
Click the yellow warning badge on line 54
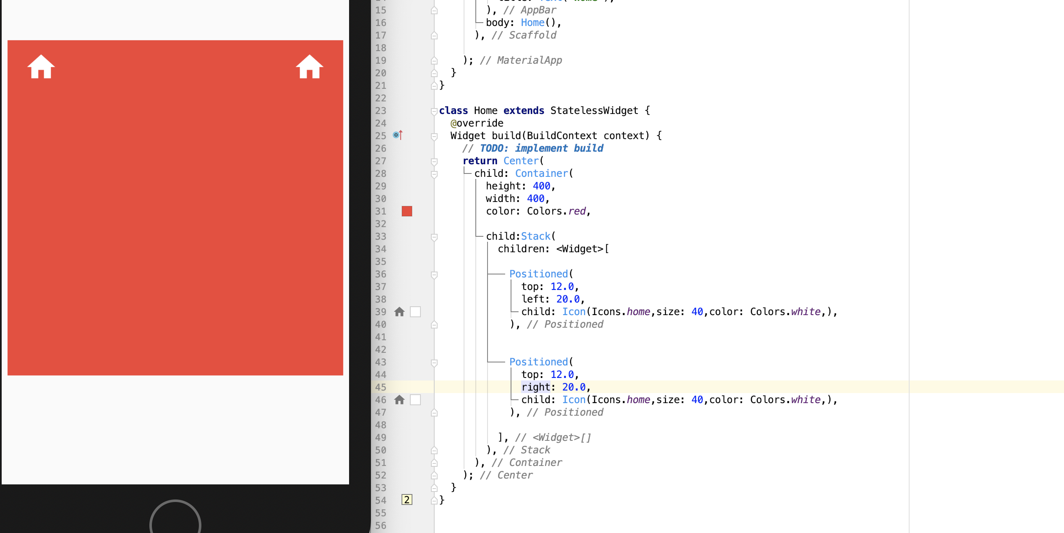click(x=407, y=500)
